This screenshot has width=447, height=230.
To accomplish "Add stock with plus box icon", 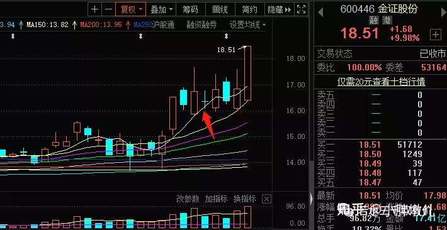I will click(x=435, y=35).
